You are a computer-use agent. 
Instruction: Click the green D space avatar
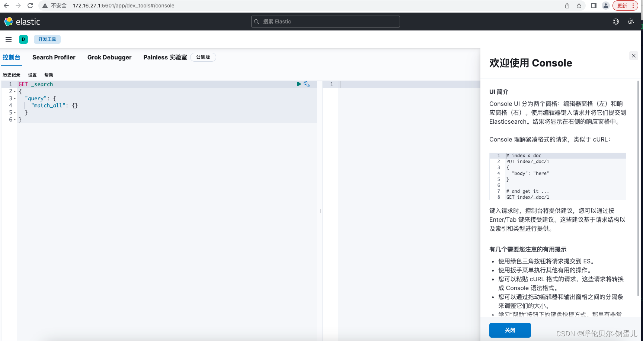(x=23, y=39)
